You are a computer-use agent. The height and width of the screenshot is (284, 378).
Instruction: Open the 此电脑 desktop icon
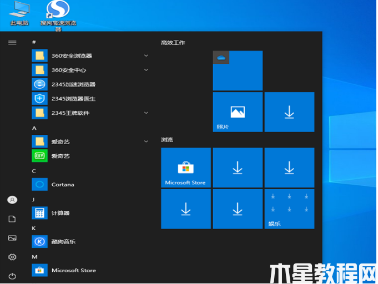19,13
